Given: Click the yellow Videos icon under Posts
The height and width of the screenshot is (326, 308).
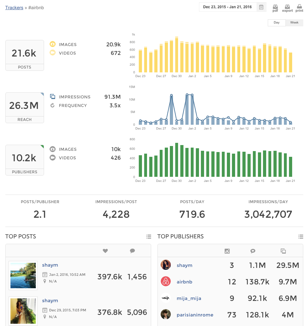Looking at the screenshot, I should click(53, 53).
